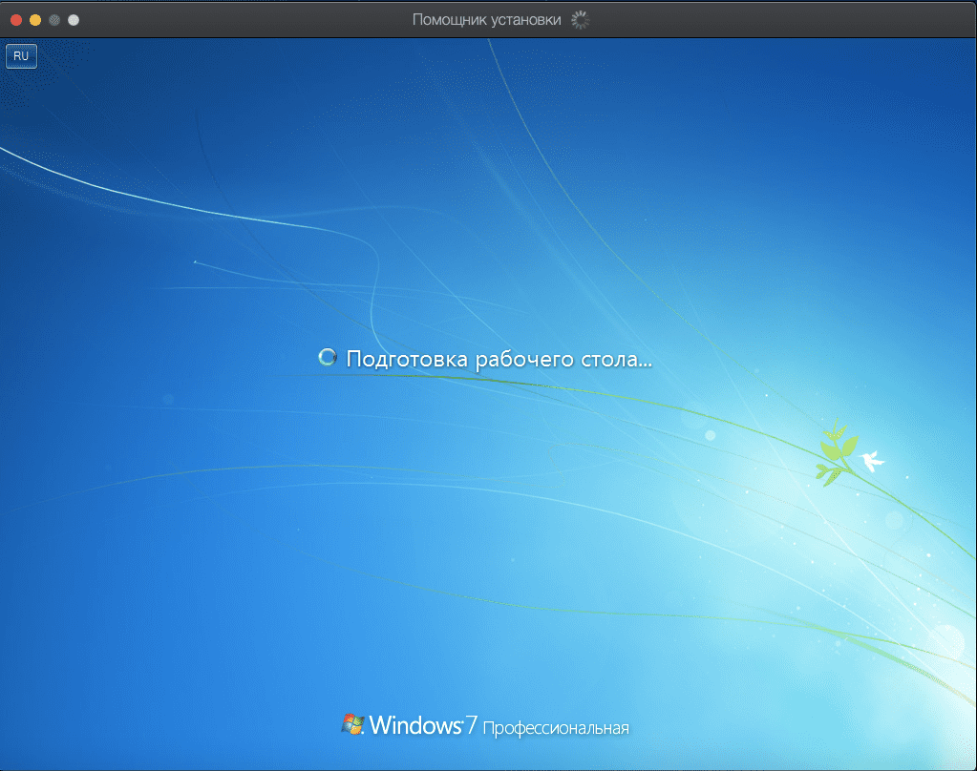Click the RU keyboard language indicator

(x=21, y=56)
